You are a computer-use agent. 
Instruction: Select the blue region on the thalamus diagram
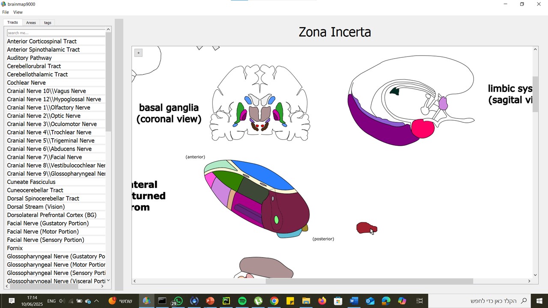(265, 173)
